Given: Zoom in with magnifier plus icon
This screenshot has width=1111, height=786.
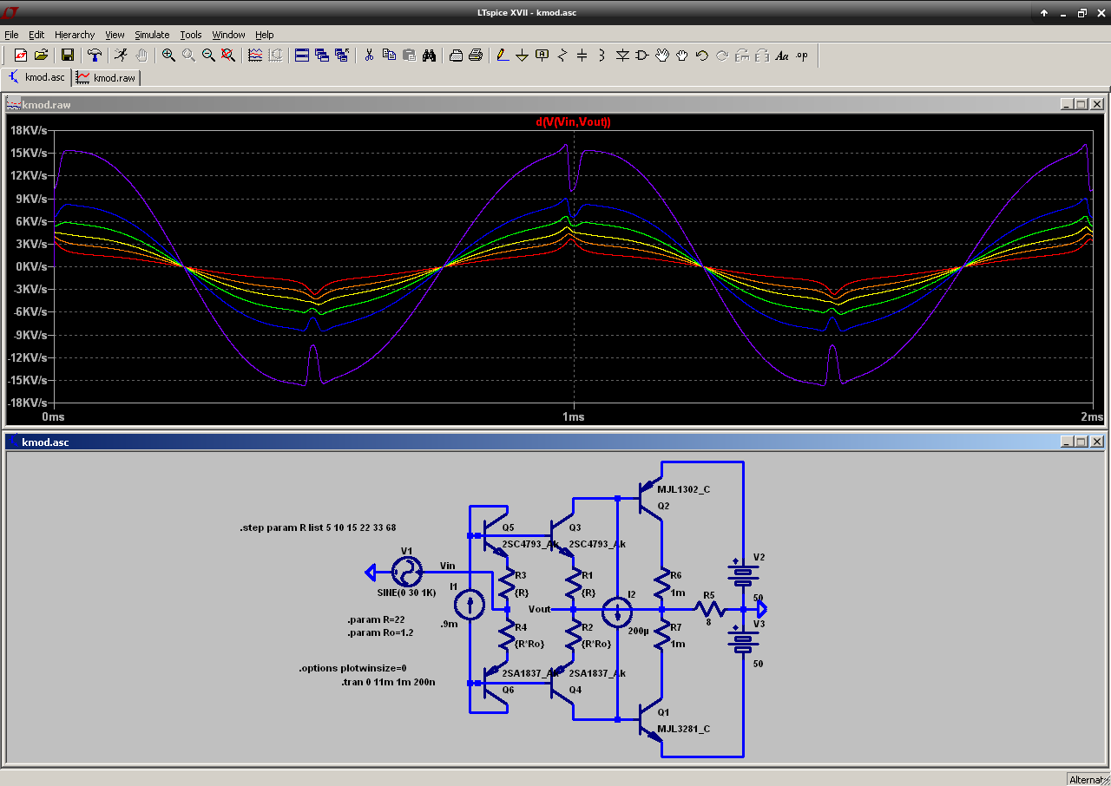Looking at the screenshot, I should pos(168,56).
